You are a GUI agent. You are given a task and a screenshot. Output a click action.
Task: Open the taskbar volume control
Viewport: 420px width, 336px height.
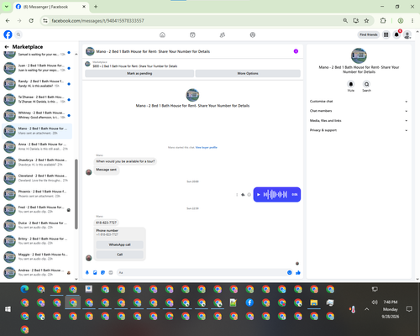[x=375, y=302]
